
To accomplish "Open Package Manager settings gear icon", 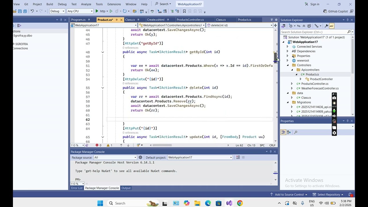I will pos(140,157).
